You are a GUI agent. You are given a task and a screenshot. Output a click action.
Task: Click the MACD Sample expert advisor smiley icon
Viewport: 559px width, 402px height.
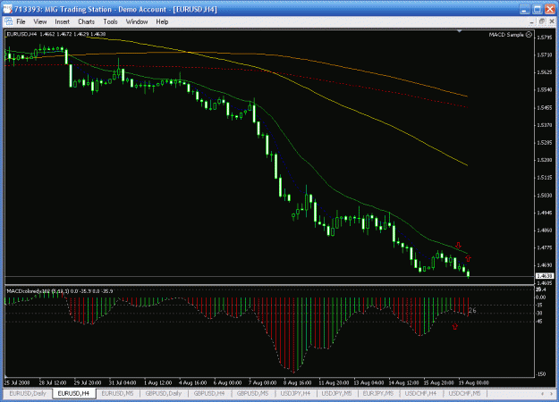[x=529, y=35]
